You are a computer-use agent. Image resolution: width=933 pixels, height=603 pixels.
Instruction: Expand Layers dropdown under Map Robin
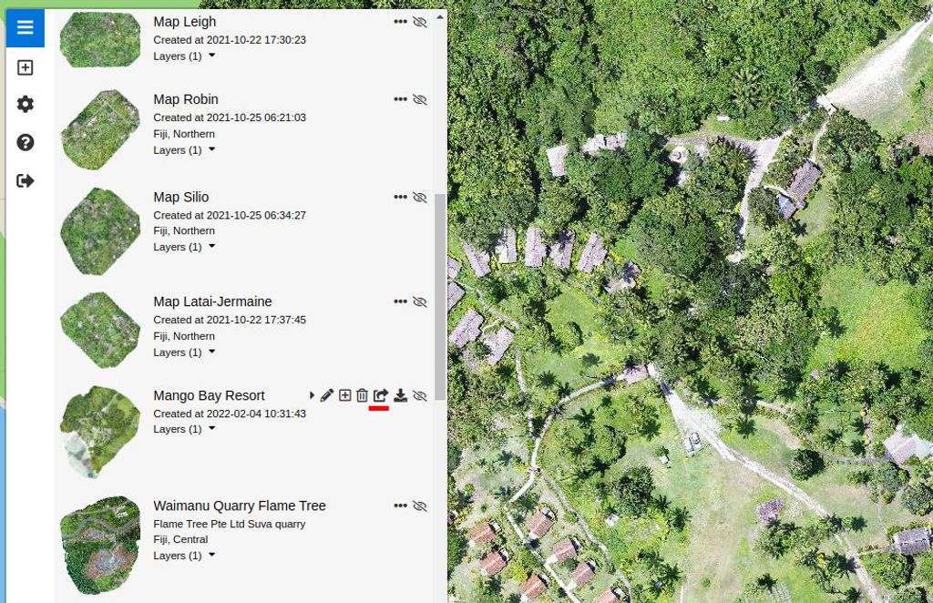pos(211,149)
